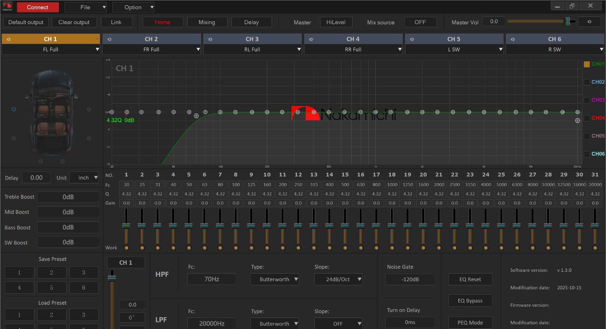Viewport: 606px width, 329px height.
Task: Expand the HPF Slope 24dB/Oct dropdown
Action: click(338, 279)
